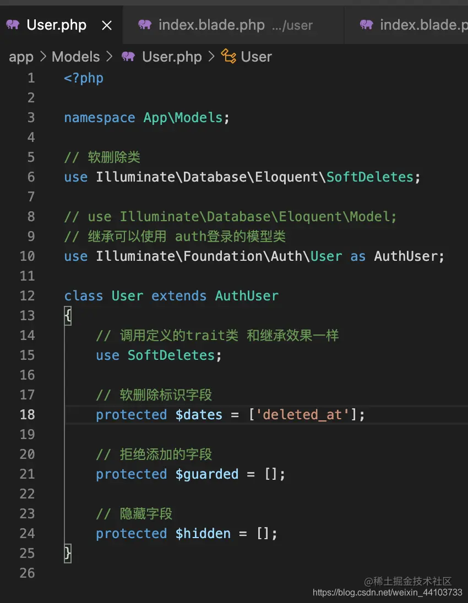The height and width of the screenshot is (603, 468).
Task: Click line number 25 in the gutter
Action: [x=28, y=553]
